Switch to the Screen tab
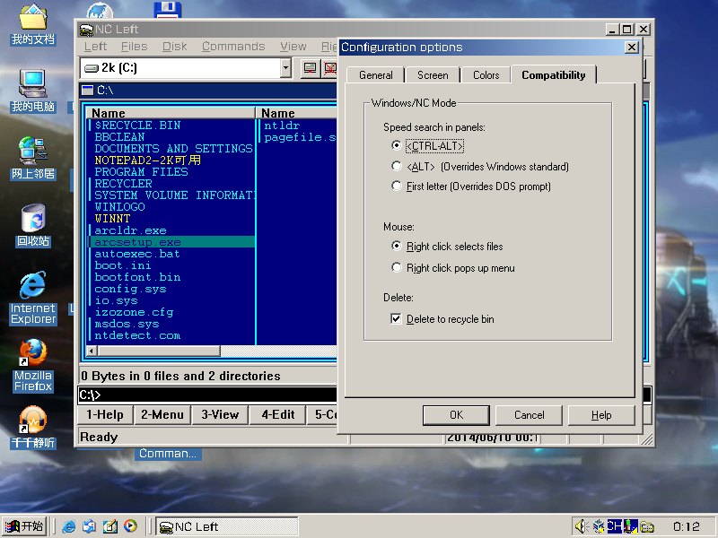Viewport: 718px width, 538px height. tap(433, 75)
